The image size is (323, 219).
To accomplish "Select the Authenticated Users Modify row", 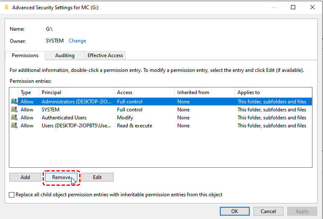I will pyautogui.click(x=126, y=118).
